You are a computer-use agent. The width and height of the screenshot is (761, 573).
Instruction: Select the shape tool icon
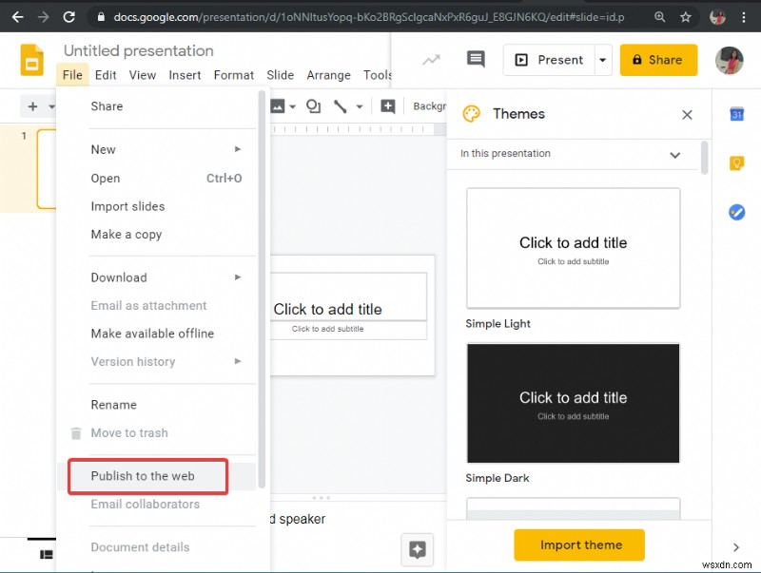pyautogui.click(x=314, y=106)
